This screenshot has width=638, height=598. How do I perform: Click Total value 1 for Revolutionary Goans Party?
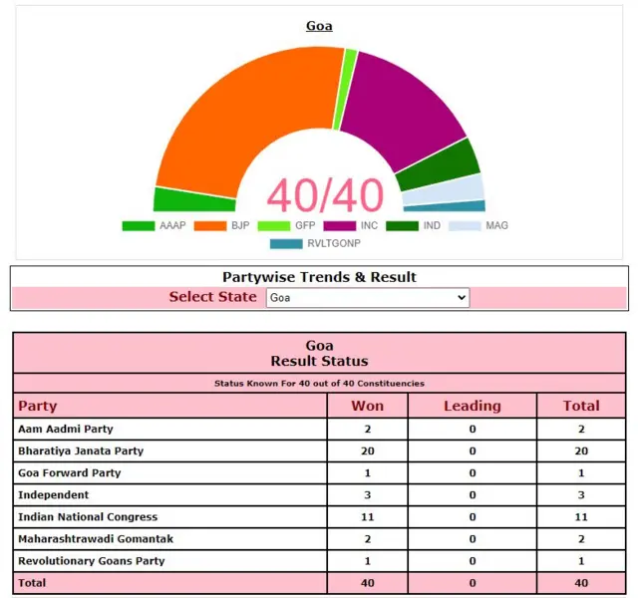coord(581,560)
